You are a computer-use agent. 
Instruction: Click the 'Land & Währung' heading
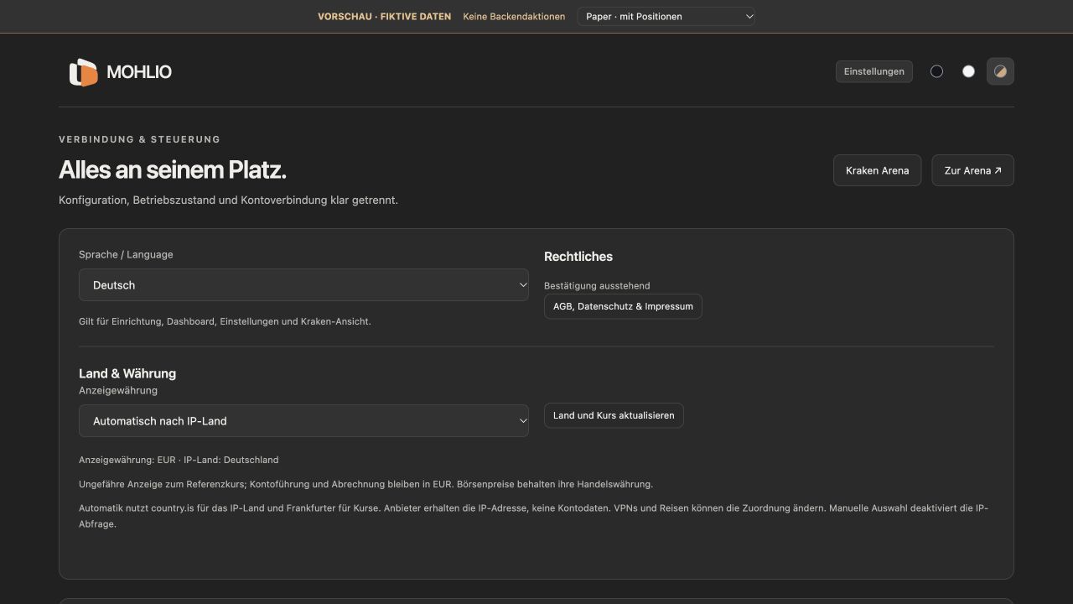(x=127, y=373)
